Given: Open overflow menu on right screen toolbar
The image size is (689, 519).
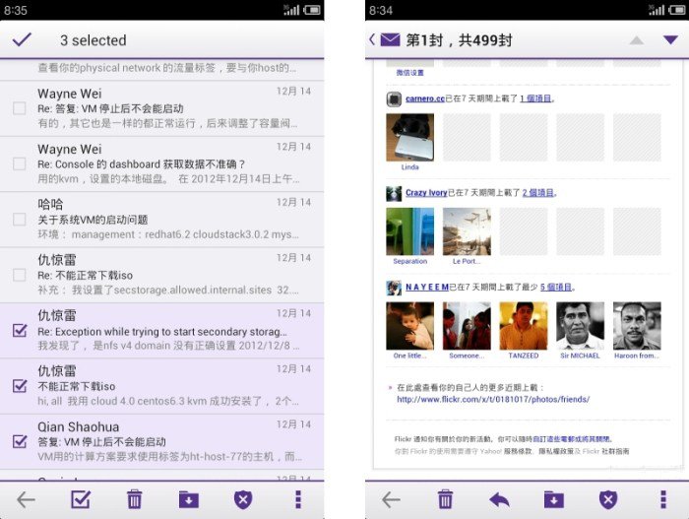Looking at the screenshot, I should pyautogui.click(x=663, y=499).
